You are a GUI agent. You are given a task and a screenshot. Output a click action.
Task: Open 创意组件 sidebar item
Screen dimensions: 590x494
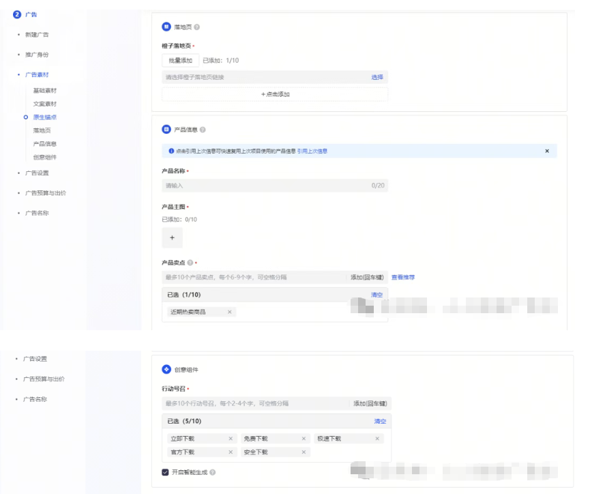45,157
